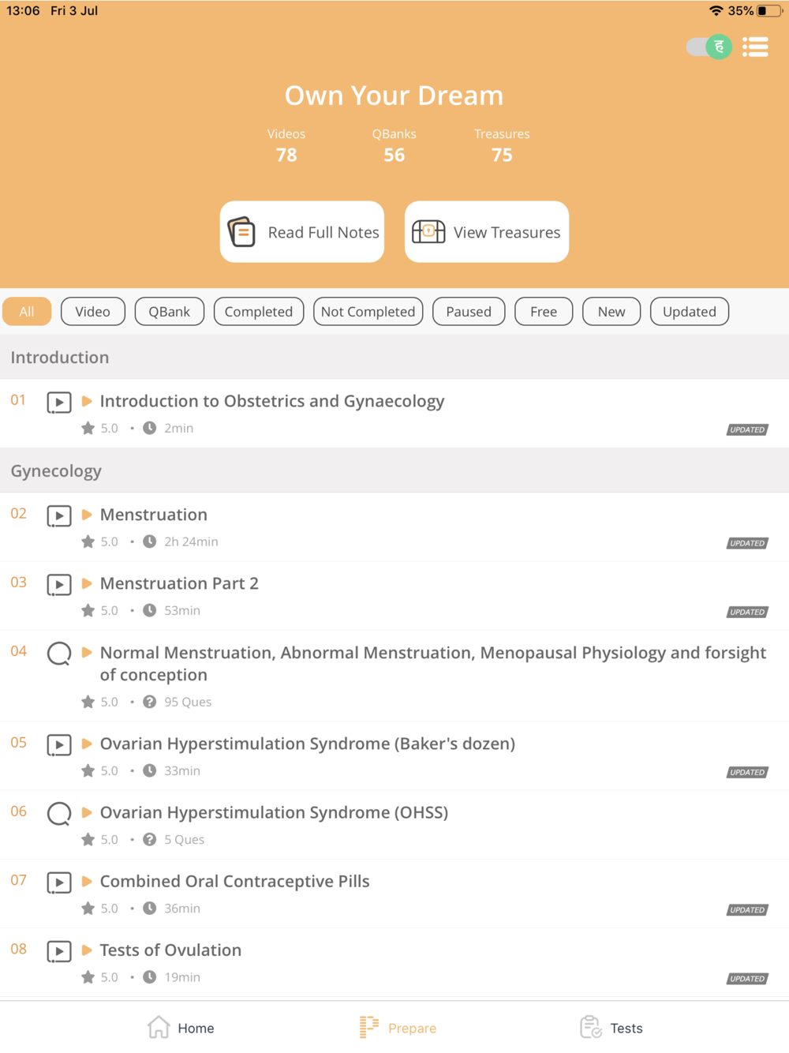The width and height of the screenshot is (789, 1053).
Task: Enable the Not Completed filter
Action: tap(368, 312)
